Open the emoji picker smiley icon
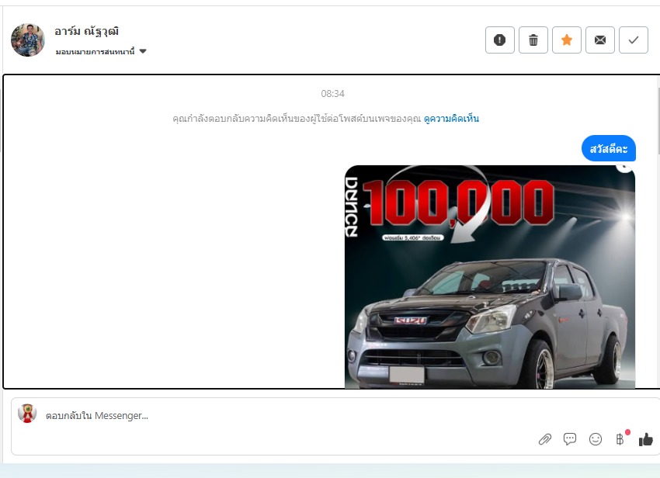Viewport: 660px width, 478px height. (x=596, y=439)
